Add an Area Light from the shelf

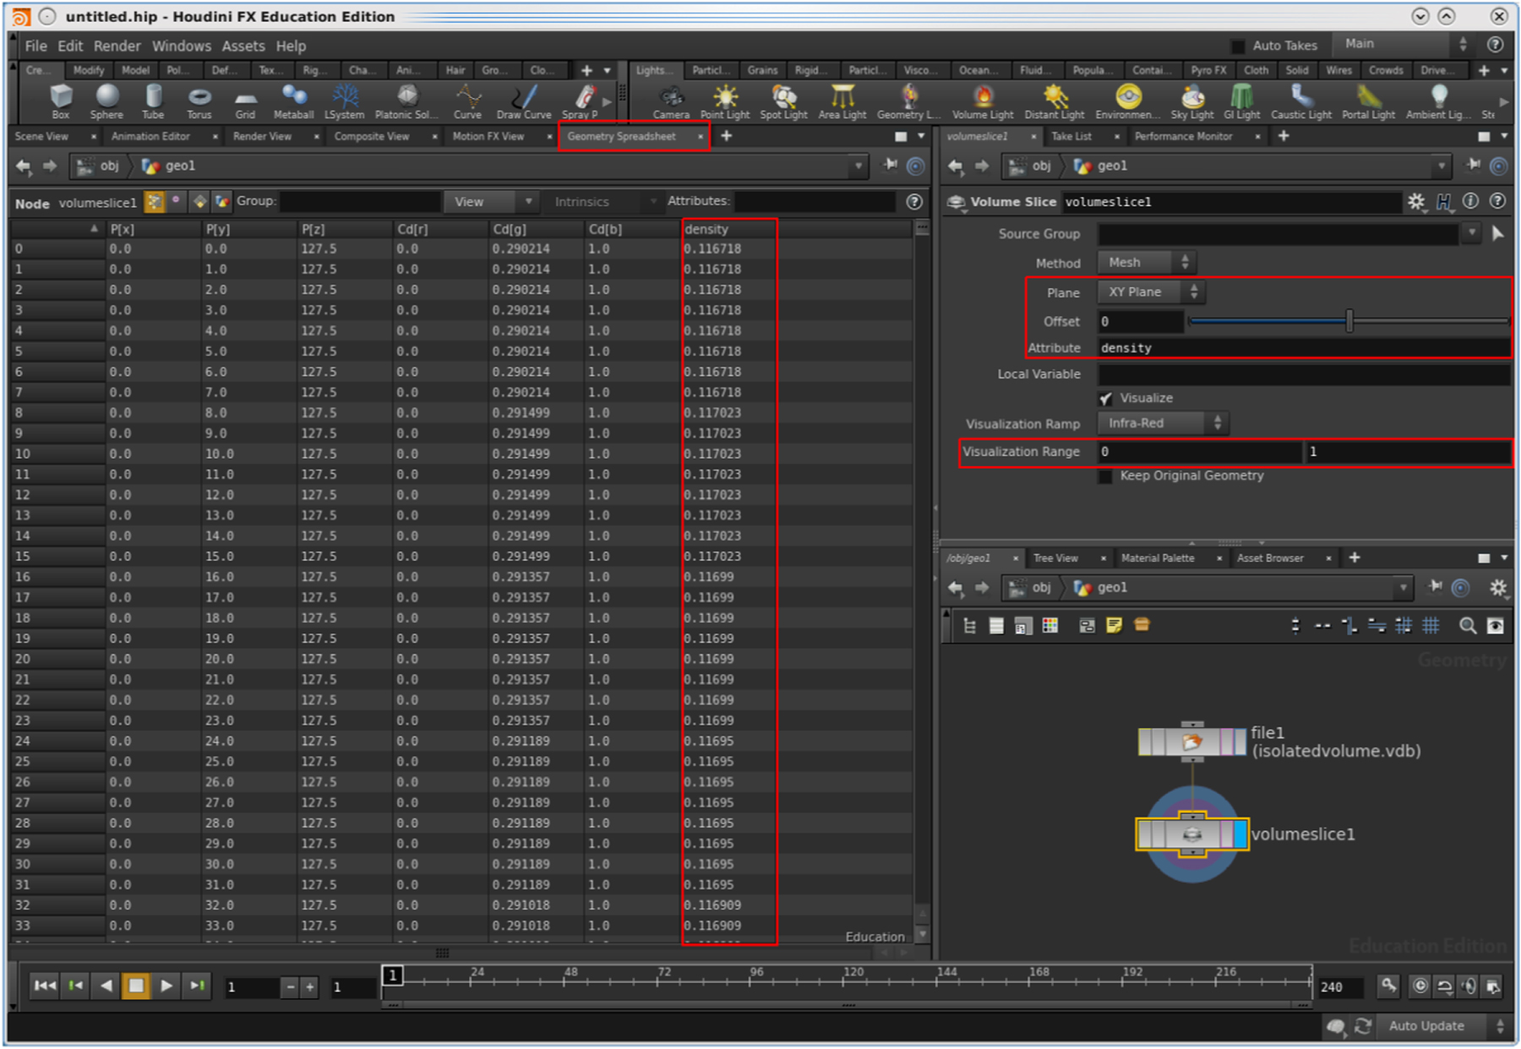pyautogui.click(x=842, y=101)
